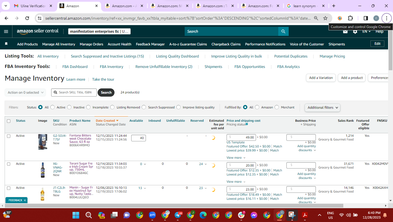Screen dimensions: 393x222
Task: Check the Fontana Bittersweet Chocolate Sauce row checkbox
Action: [x=9, y=136]
